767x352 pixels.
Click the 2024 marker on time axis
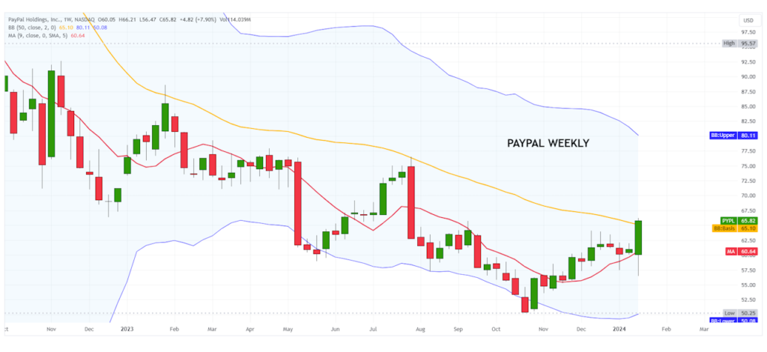point(619,329)
